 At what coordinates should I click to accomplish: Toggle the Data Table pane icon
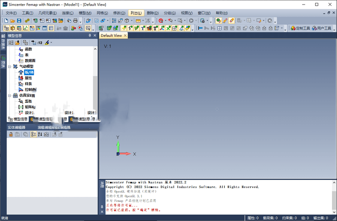[51, 28]
